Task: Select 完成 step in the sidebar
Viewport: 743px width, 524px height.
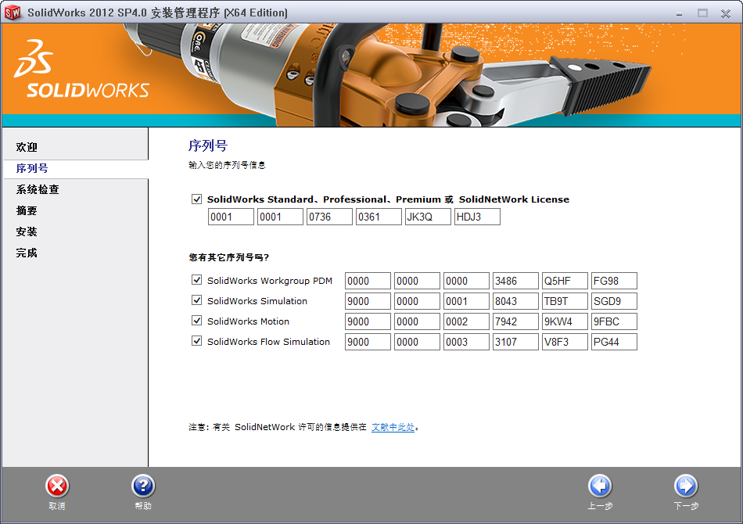Action: click(27, 253)
